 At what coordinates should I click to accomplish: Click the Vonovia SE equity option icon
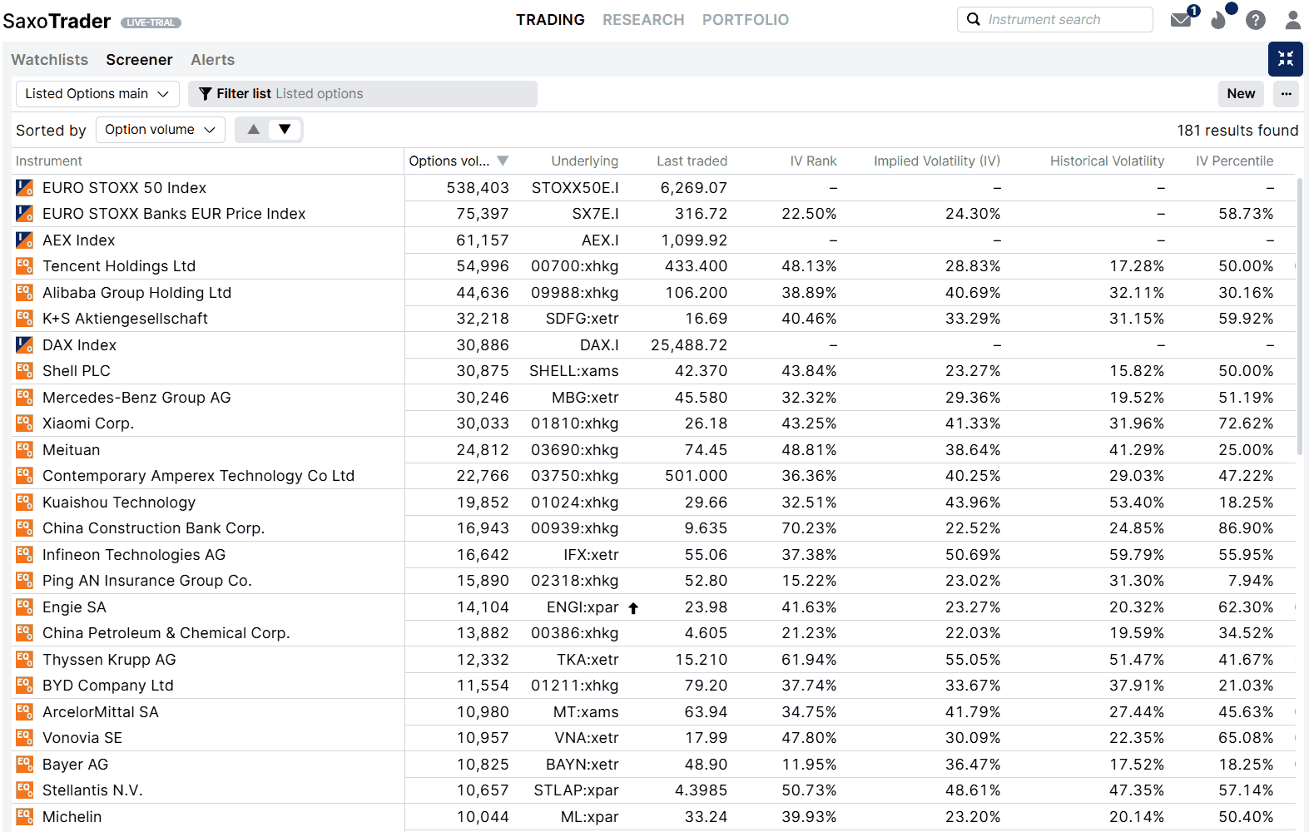click(24, 738)
